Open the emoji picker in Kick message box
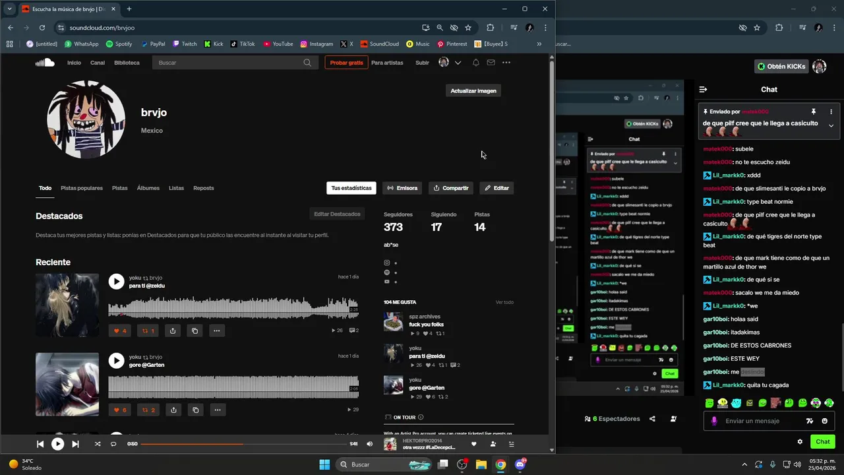This screenshot has width=844, height=475. point(825,421)
